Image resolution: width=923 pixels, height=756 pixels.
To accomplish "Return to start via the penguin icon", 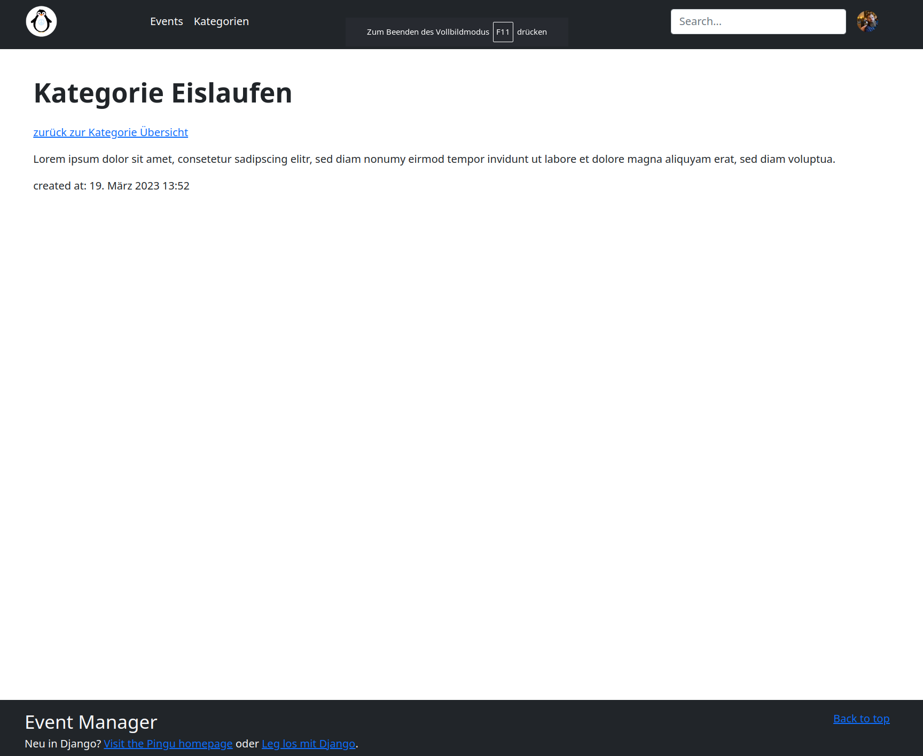I will [x=41, y=21].
